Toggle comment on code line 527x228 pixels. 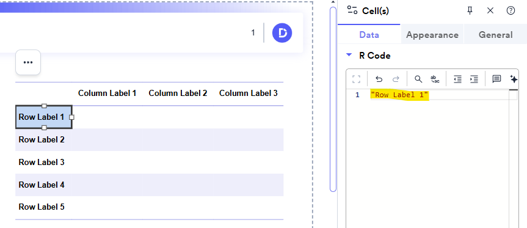pos(496,79)
